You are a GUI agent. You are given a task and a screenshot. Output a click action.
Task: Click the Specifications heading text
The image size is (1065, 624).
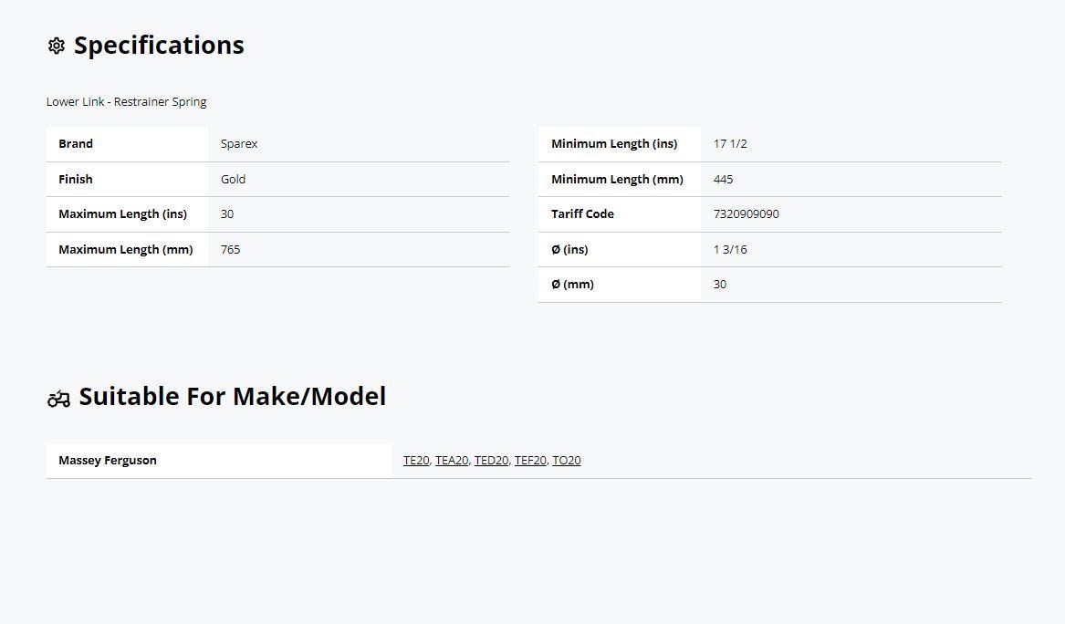click(159, 46)
